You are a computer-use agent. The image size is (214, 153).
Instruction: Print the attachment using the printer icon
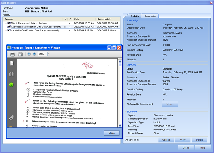tap(13, 54)
